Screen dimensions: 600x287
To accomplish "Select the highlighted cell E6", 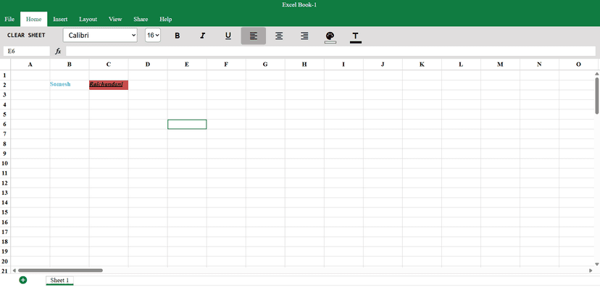I will 187,124.
